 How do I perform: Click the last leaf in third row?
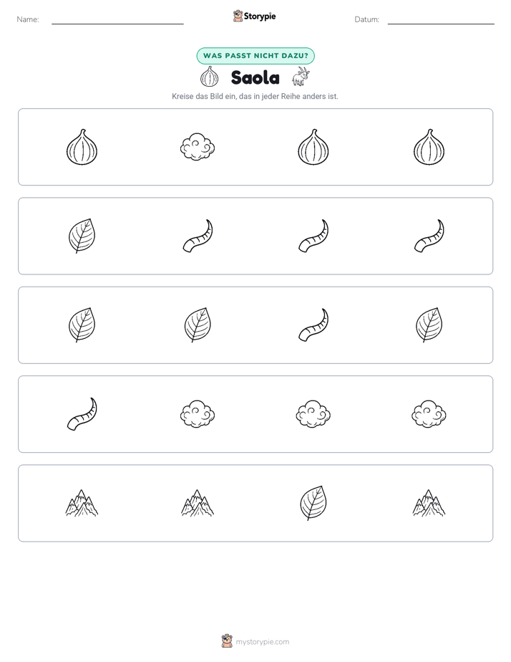point(429,325)
